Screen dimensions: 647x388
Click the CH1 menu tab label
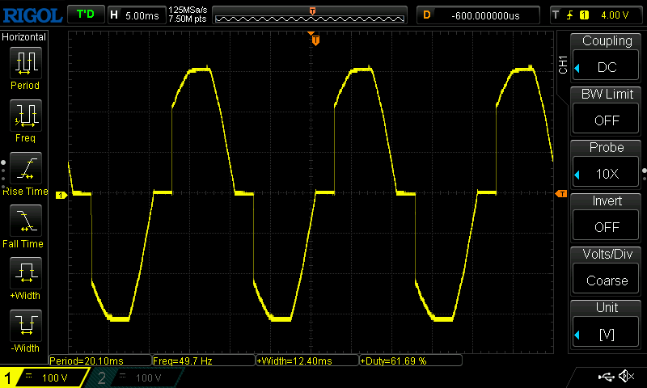(x=563, y=65)
